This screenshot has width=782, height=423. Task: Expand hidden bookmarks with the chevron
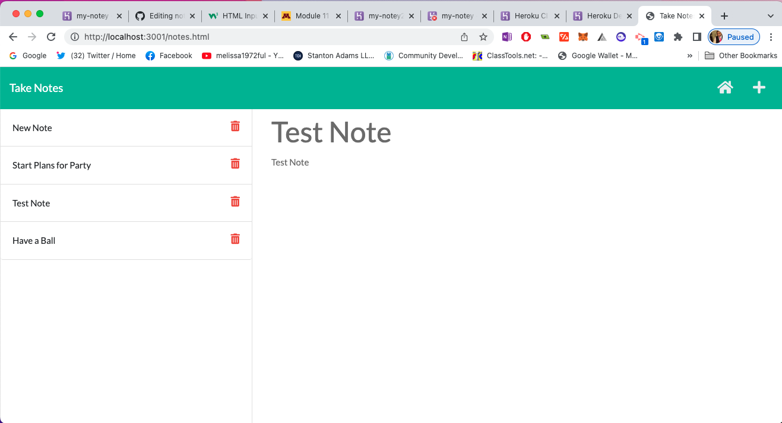690,55
